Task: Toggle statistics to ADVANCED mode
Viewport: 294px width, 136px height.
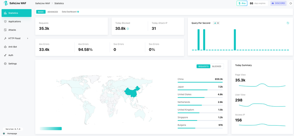Action: [x=53, y=12]
